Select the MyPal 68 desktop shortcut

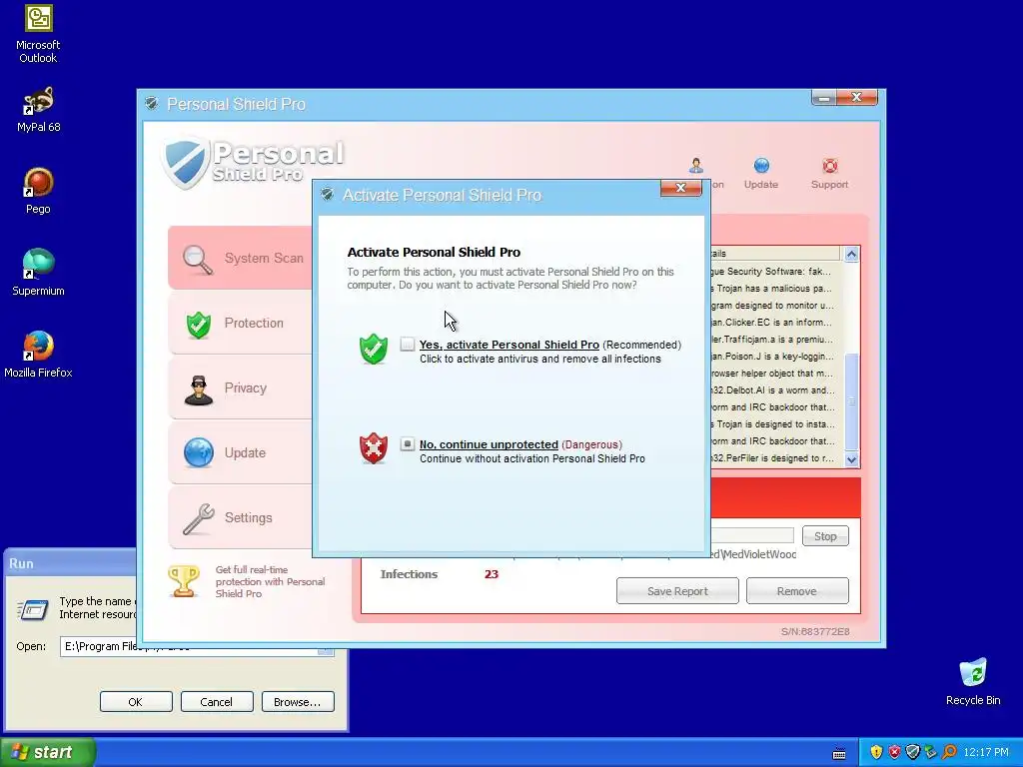click(38, 110)
